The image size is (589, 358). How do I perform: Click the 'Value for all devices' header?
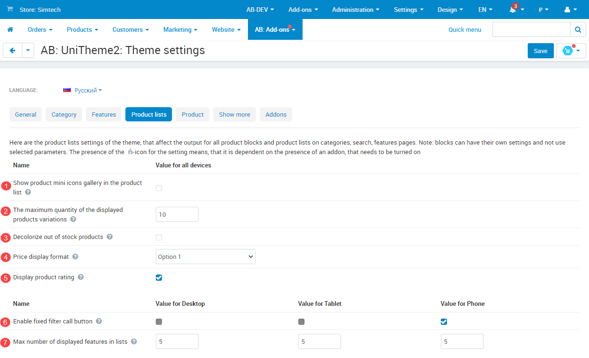183,165
